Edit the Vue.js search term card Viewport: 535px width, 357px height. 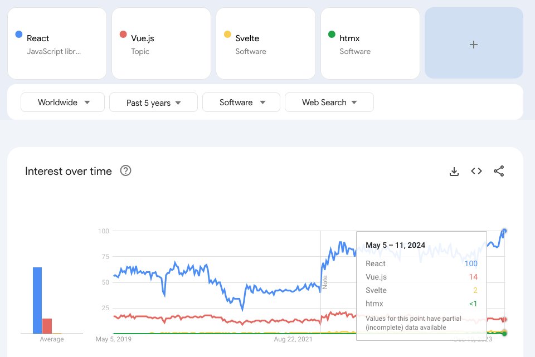162,43
